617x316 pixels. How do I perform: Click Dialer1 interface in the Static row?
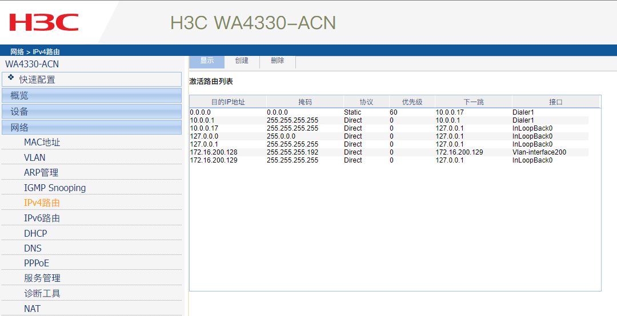coord(523,112)
